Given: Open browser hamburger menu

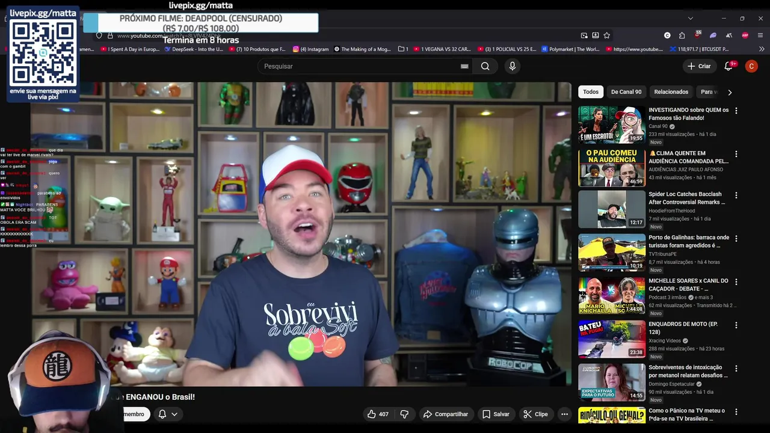Looking at the screenshot, I should click(761, 35).
